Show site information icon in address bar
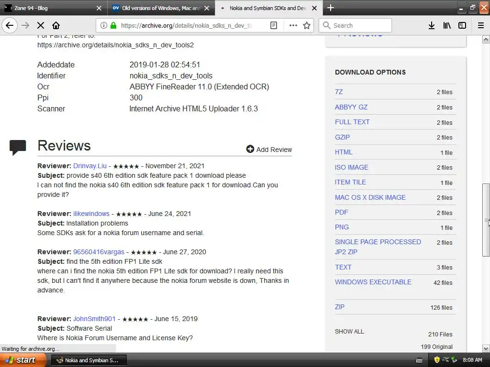 (x=104, y=25)
